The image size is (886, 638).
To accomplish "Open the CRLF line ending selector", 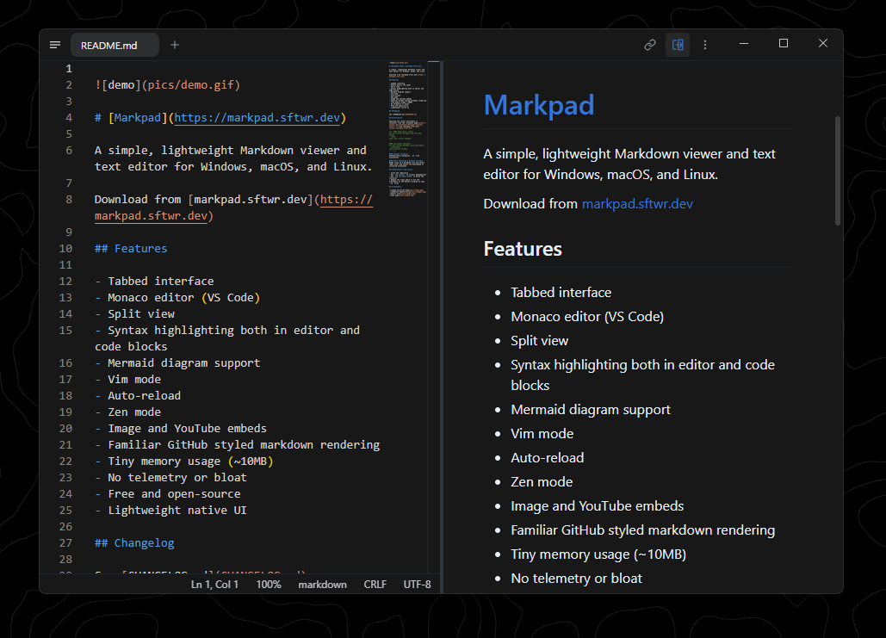I will [375, 584].
